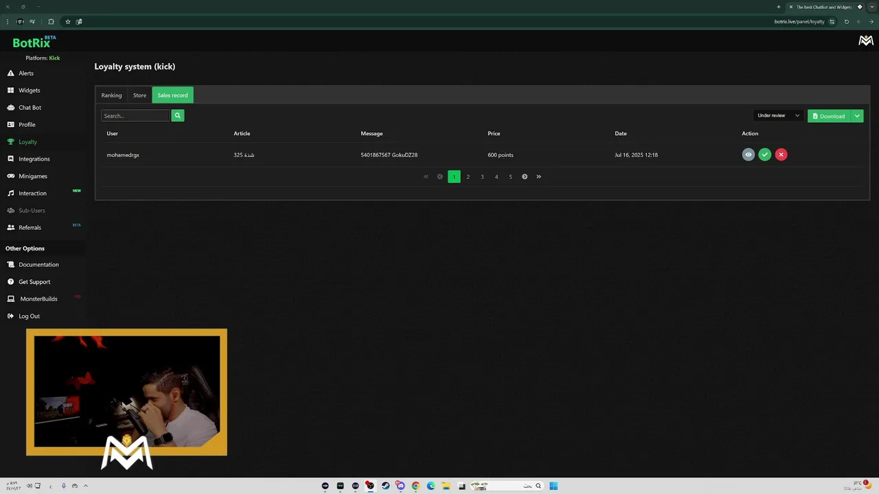Go to the previous results page
The image size is (879, 494).
pyautogui.click(x=440, y=177)
